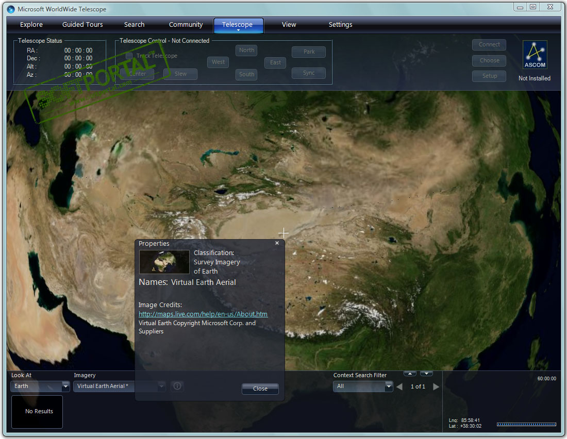Click the '1 of 1' page indicator
The height and width of the screenshot is (439, 567).
418,386
